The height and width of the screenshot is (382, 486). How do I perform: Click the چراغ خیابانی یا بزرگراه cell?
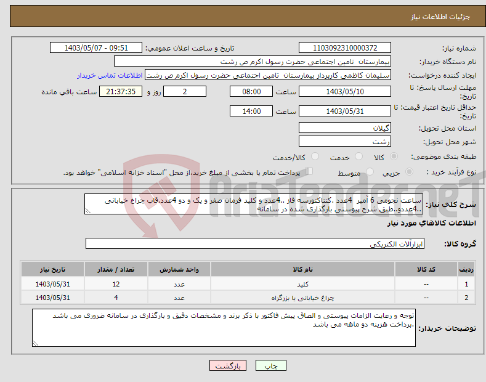(x=303, y=298)
